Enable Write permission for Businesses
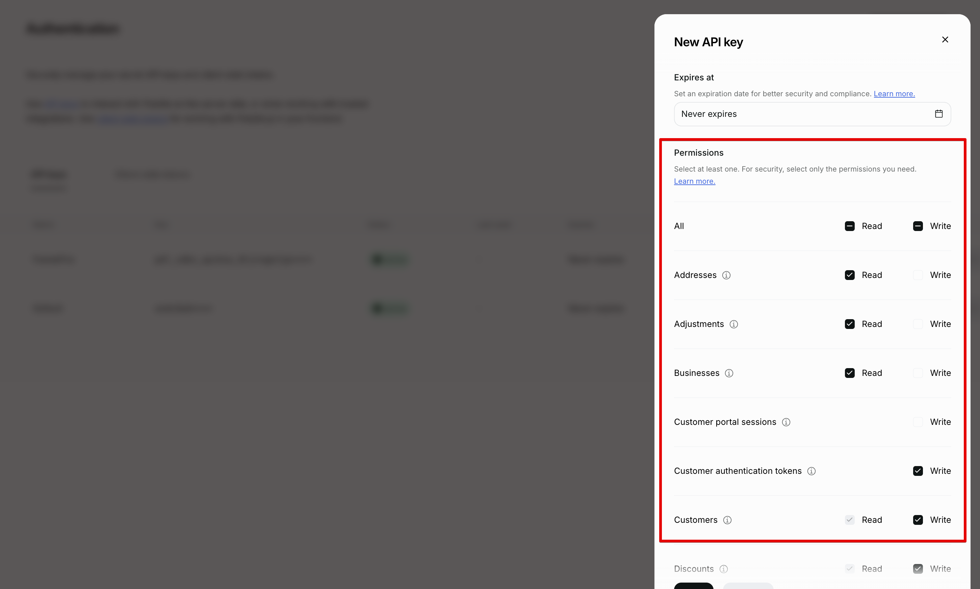The image size is (980, 589). point(918,373)
